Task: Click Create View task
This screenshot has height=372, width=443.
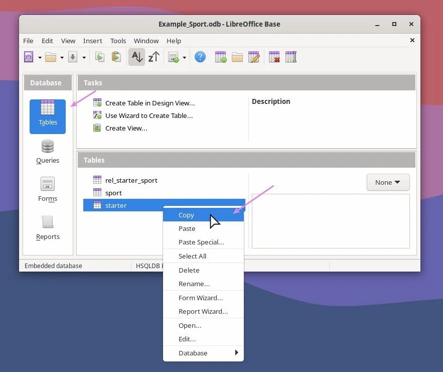Action: 126,128
